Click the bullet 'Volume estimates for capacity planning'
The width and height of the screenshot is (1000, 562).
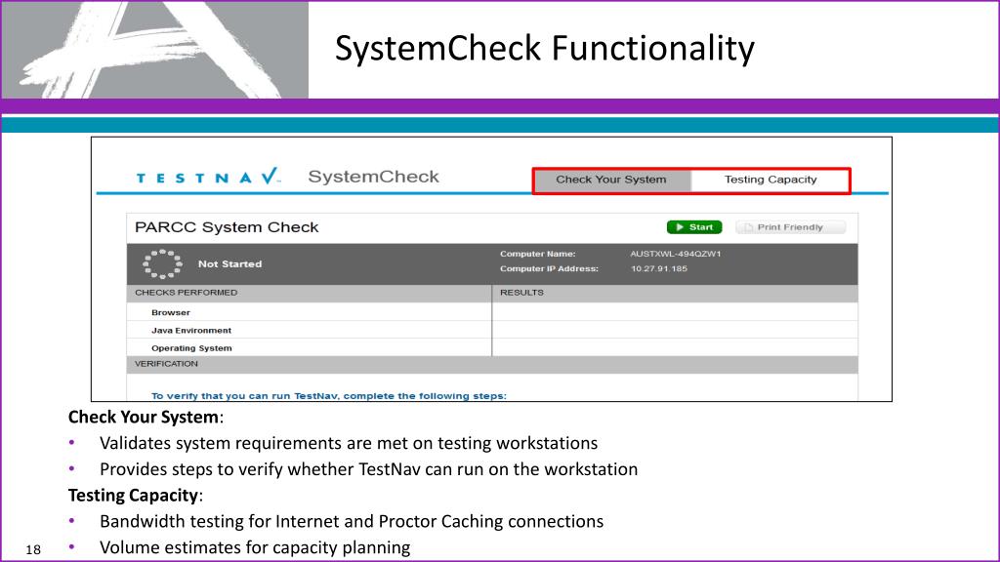coord(255,547)
